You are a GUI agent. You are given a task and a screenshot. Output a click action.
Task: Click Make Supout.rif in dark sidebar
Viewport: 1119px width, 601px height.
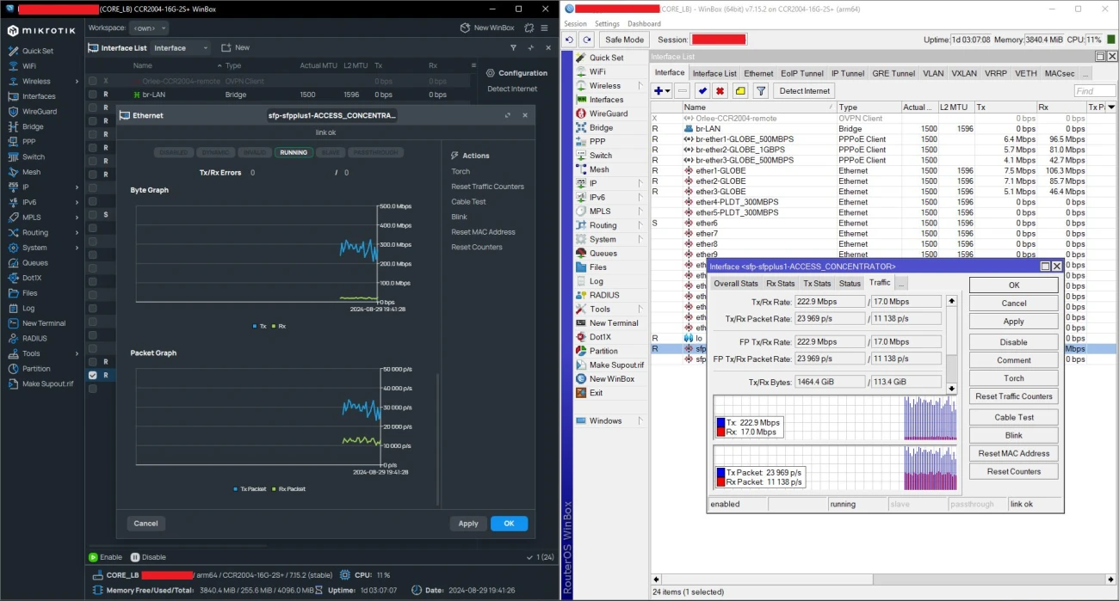tap(47, 383)
